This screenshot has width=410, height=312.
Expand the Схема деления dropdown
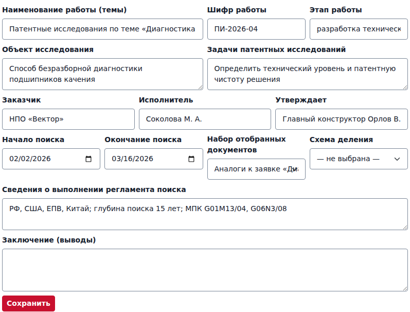click(x=359, y=159)
